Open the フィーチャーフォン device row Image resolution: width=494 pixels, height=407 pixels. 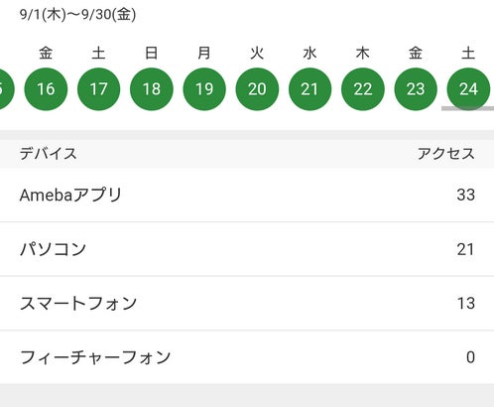pyautogui.click(x=247, y=357)
